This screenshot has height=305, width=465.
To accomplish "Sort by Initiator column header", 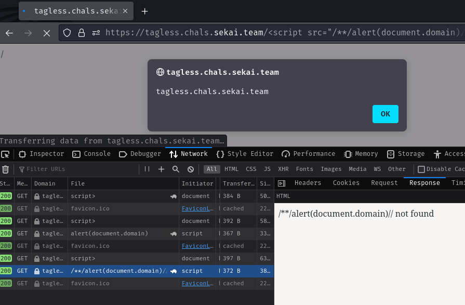I will click(197, 183).
